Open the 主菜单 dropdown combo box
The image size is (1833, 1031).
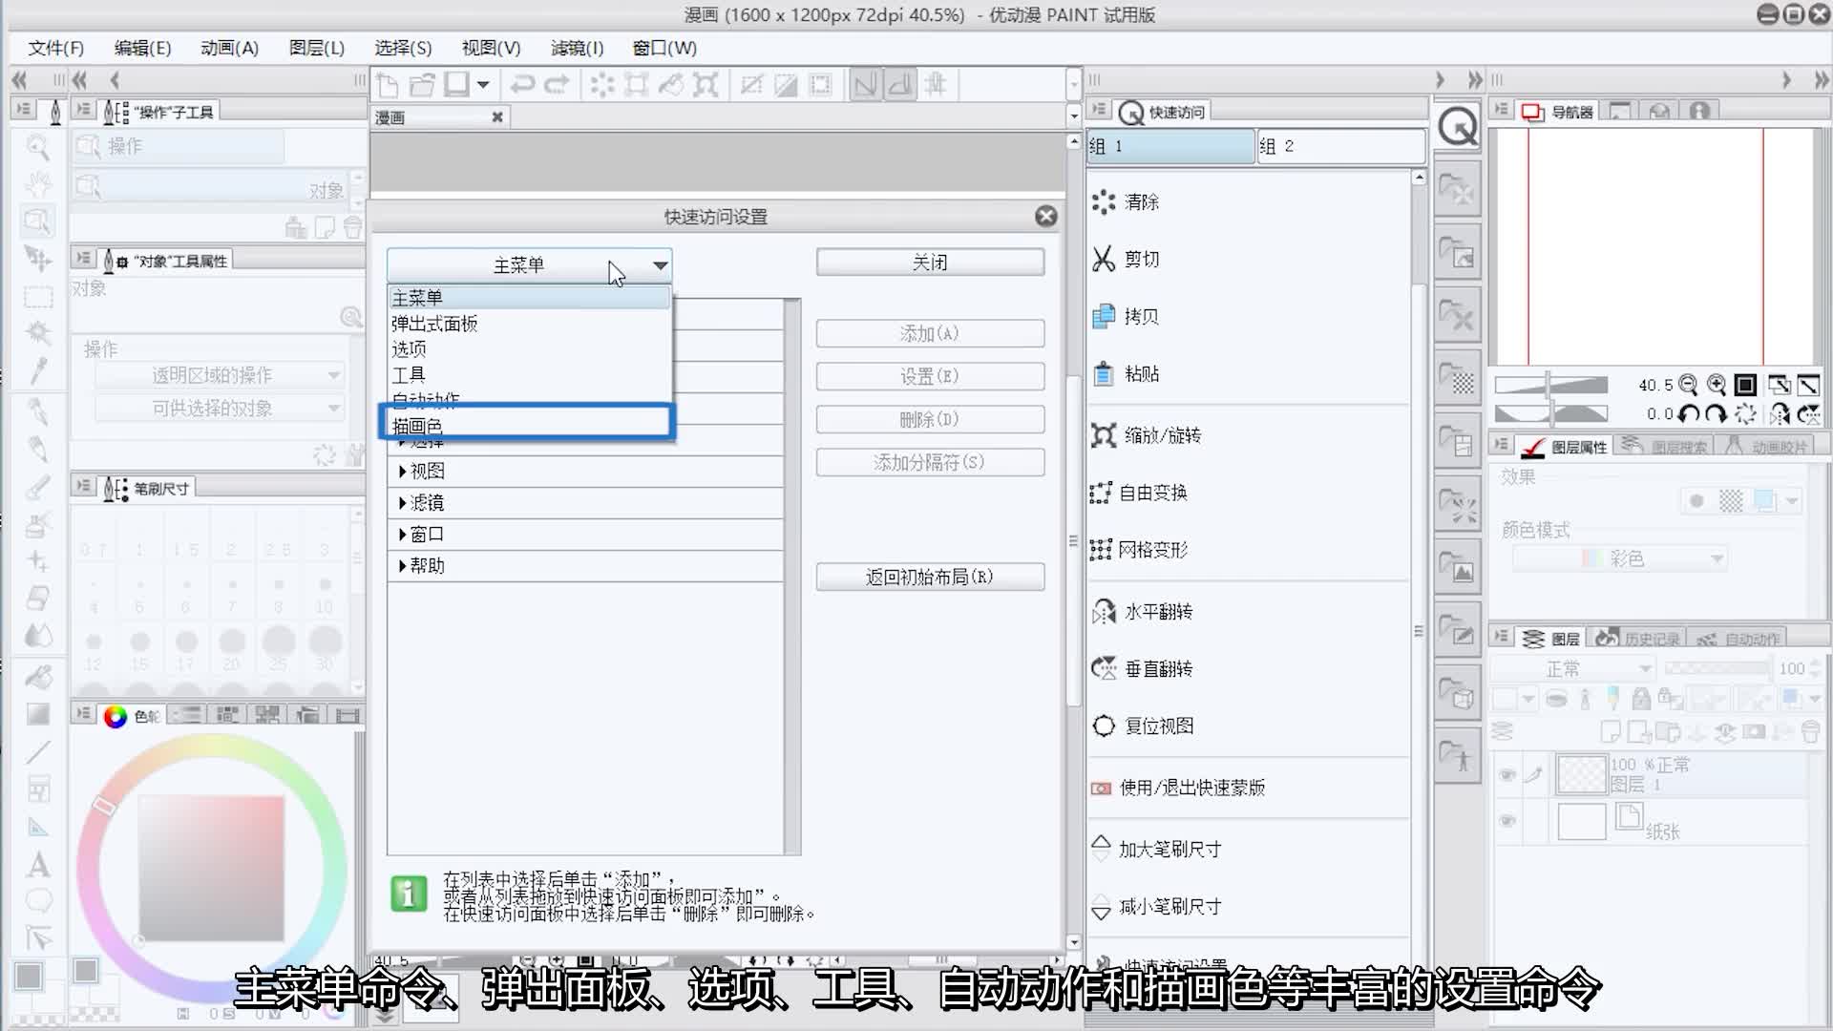pos(529,265)
